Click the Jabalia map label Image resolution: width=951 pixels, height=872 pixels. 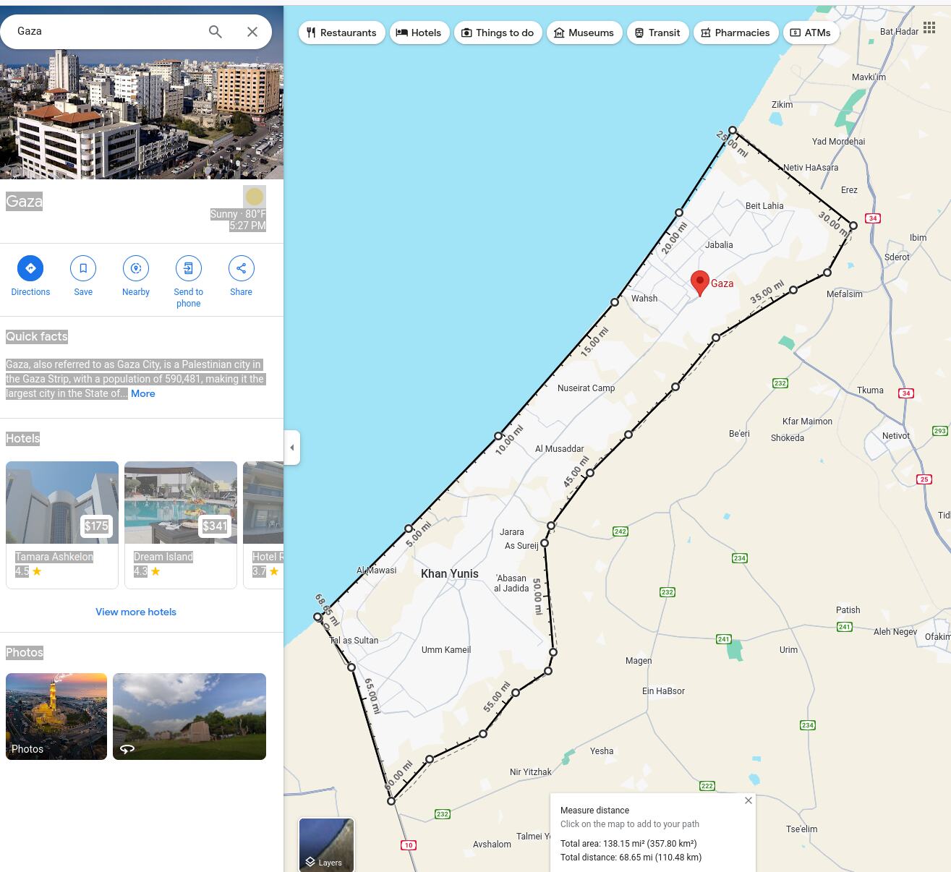coord(719,245)
